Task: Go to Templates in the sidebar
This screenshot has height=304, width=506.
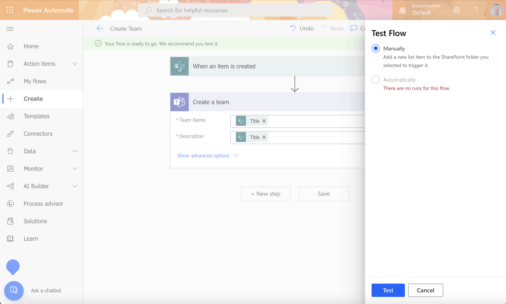Action: [x=36, y=116]
